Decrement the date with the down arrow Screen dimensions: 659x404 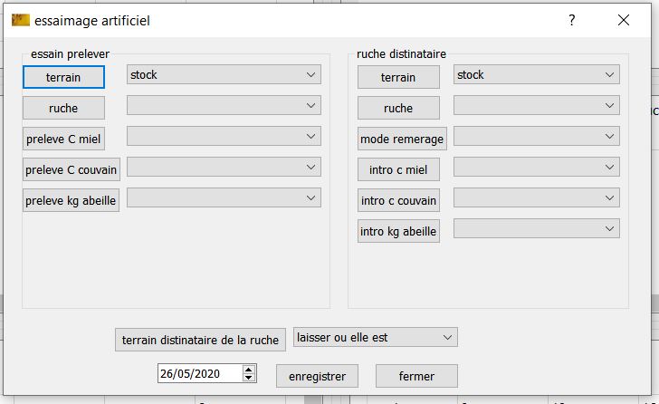coord(250,378)
